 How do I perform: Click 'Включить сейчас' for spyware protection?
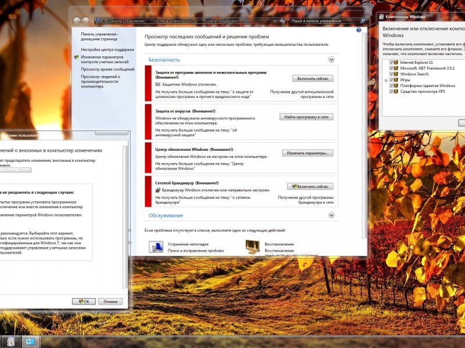[x=313, y=78]
